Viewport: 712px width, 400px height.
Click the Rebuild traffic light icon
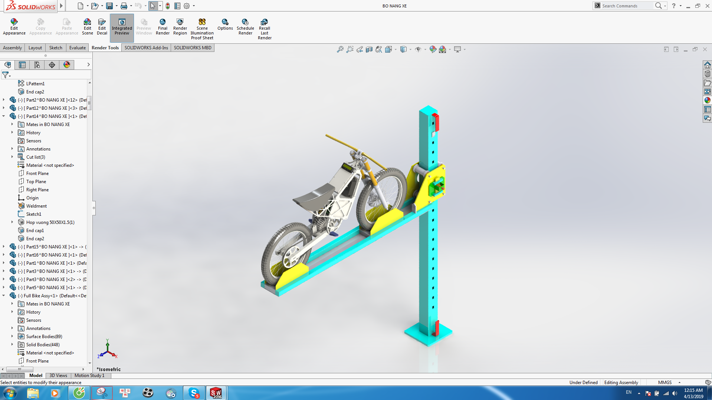coord(168,6)
